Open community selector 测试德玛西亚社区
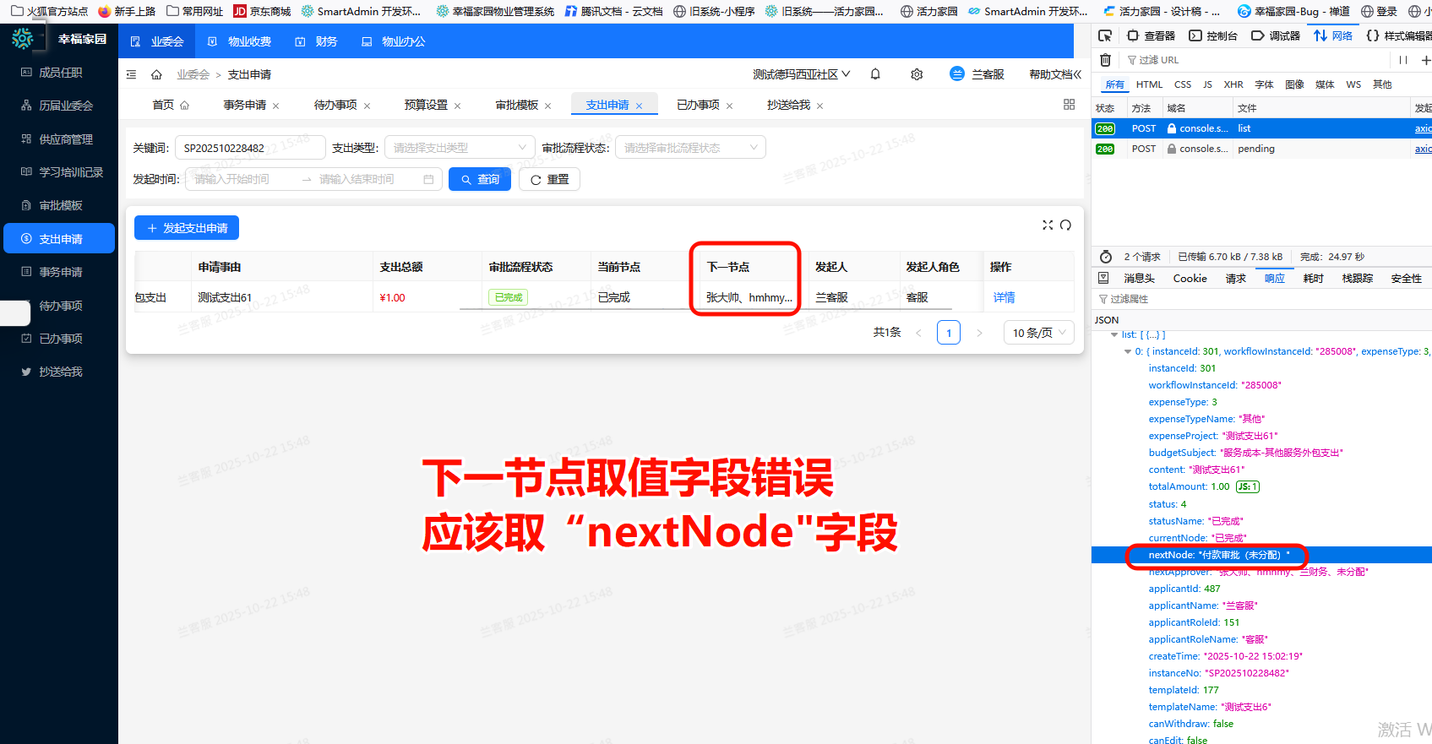 tap(801, 74)
